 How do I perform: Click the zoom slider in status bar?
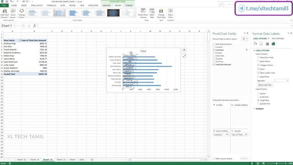pos(277,164)
